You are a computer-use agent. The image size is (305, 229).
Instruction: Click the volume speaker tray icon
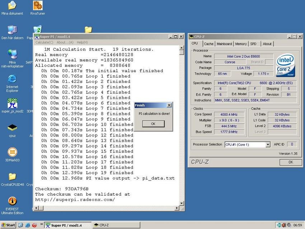click(284, 225)
